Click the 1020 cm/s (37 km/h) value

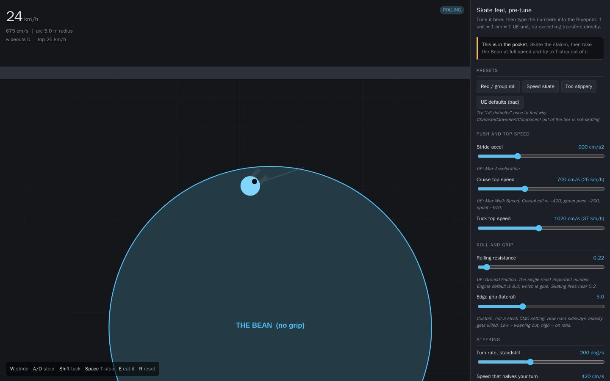coord(579,218)
